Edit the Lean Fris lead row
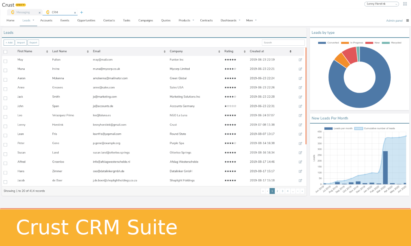 pos(300,134)
